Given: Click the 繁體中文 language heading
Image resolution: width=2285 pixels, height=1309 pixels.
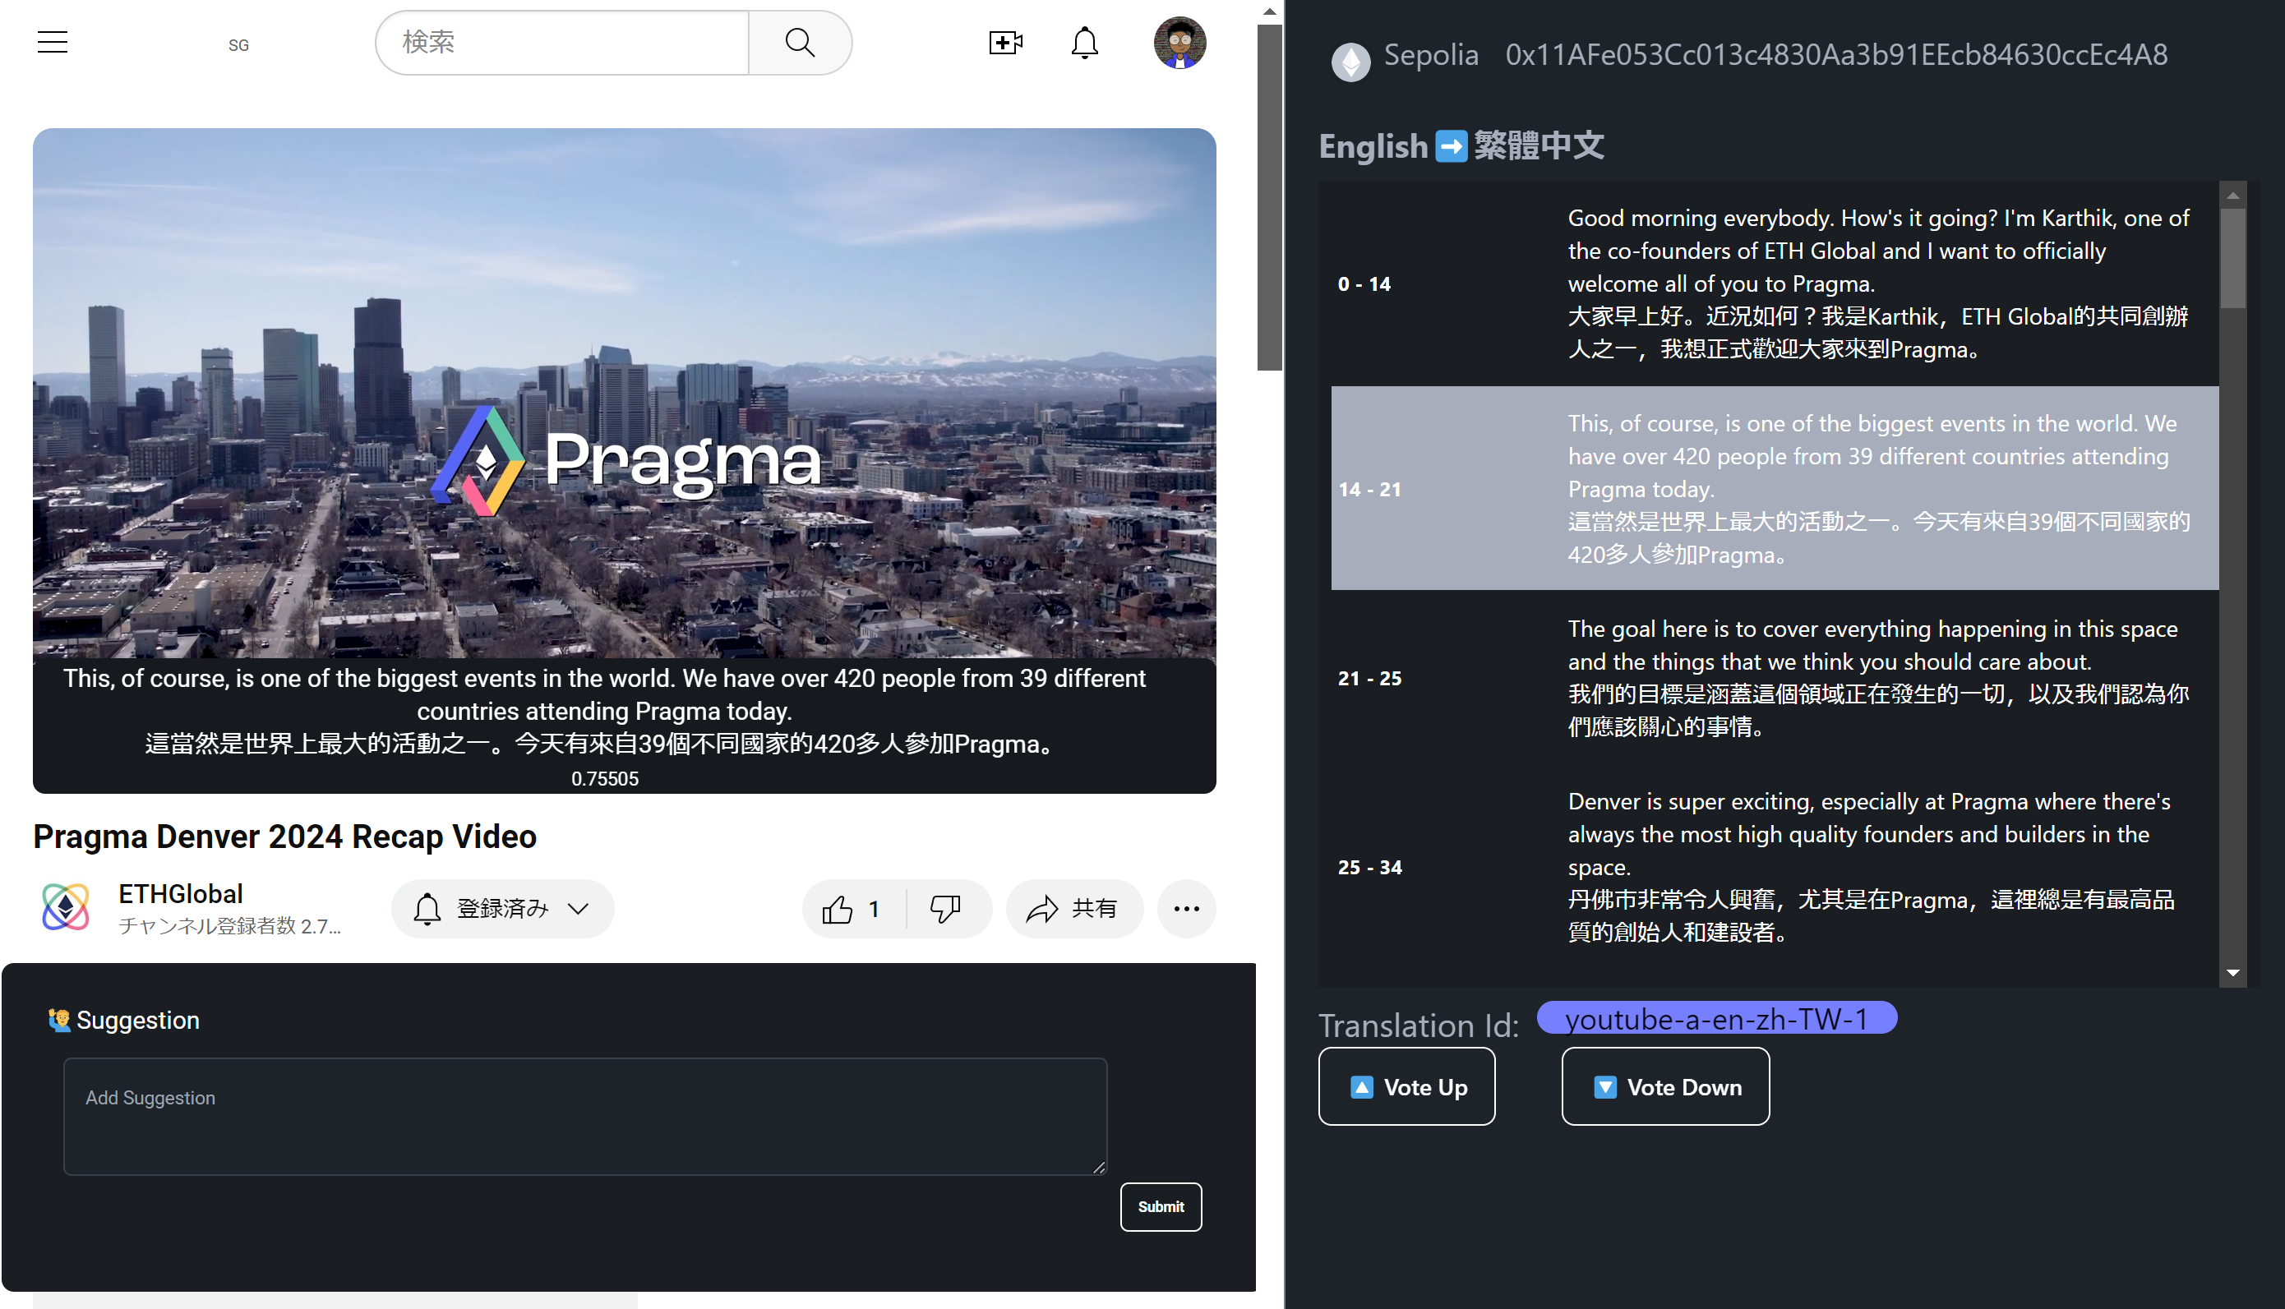Looking at the screenshot, I should 1539,145.
